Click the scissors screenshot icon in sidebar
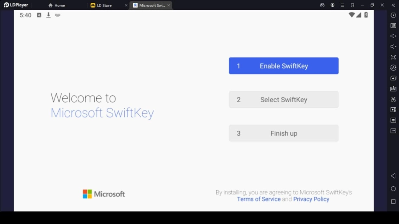 pos(393,99)
